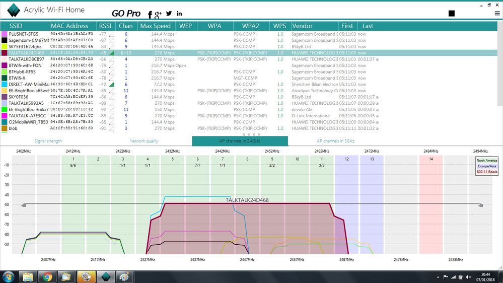Open Google Chrome from taskbar
Image resolution: width=503 pixels, height=283 pixels.
click(47, 277)
